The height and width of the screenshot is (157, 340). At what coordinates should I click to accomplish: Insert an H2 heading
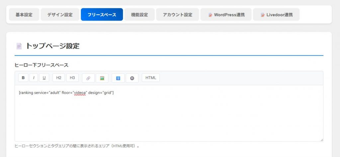[58, 78]
